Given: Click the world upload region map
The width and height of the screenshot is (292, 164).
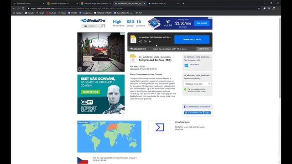Looking at the screenshot, I should click(x=109, y=137).
